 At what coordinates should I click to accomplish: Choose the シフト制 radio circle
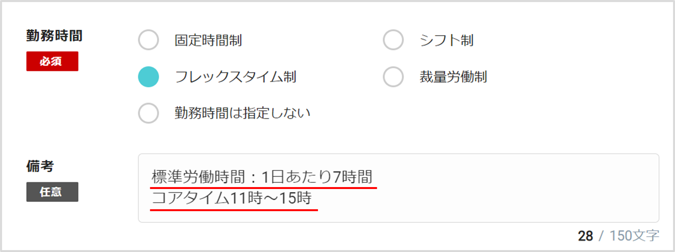[x=393, y=40]
